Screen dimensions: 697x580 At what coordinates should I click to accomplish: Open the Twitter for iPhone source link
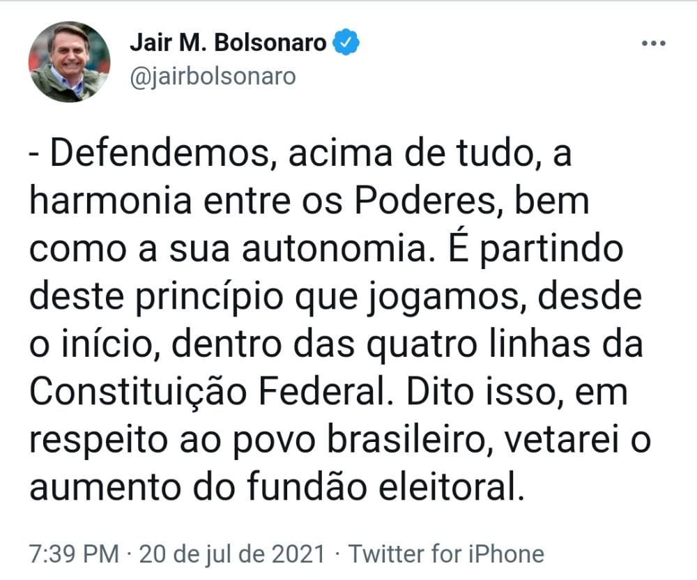click(x=446, y=554)
